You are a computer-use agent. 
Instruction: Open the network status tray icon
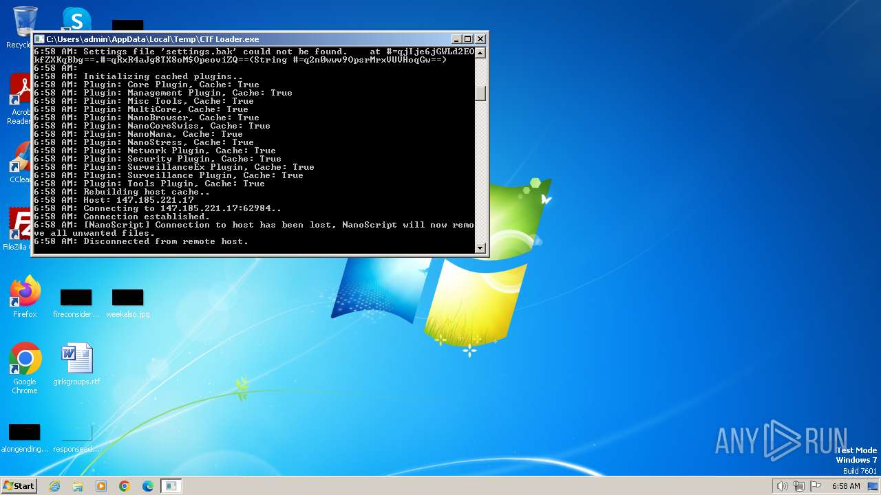[x=799, y=486]
